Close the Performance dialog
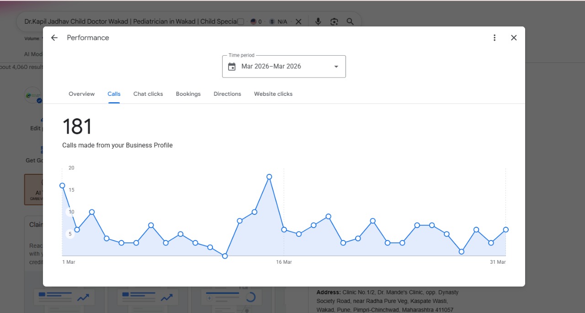Image resolution: width=585 pixels, height=313 pixels. click(x=514, y=38)
